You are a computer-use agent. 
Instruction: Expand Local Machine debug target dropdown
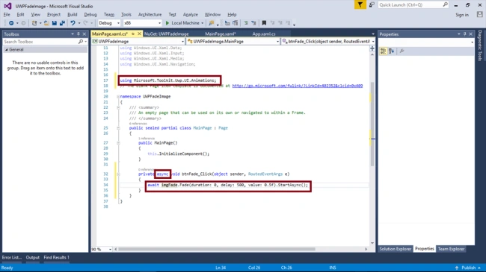click(203, 23)
